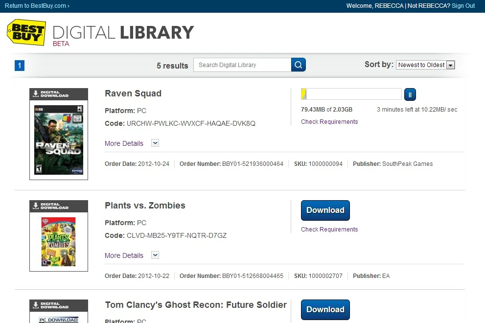Screen dimensions: 485x323
Task: Click order number BBY01-521936000464
Action: [253, 164]
